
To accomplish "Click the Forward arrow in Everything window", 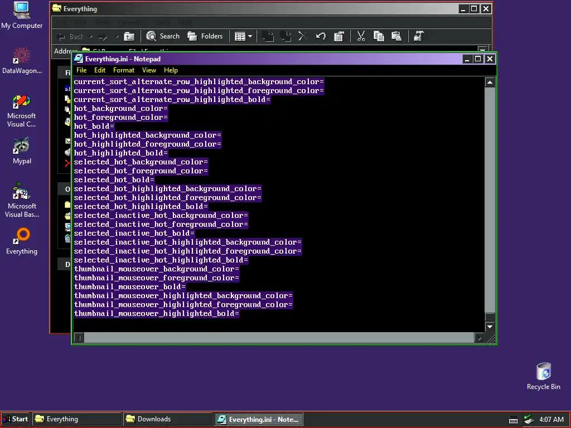I will tap(104, 36).
